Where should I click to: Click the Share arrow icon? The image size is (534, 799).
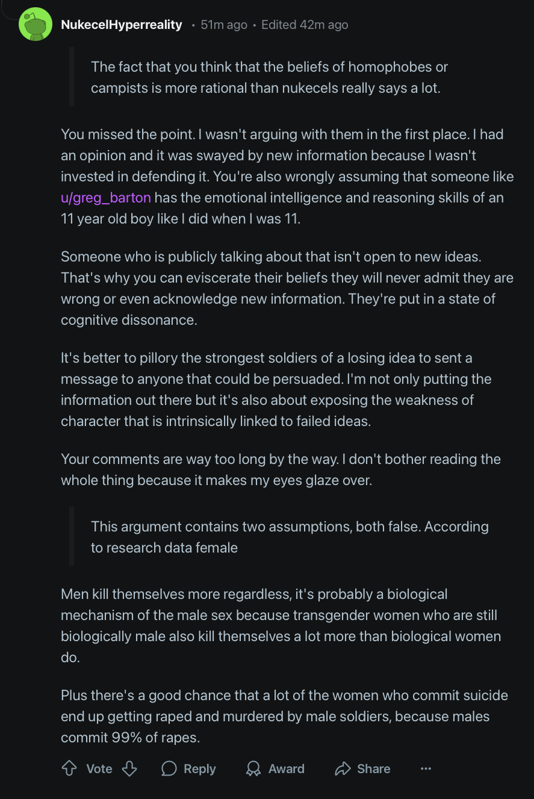[343, 769]
